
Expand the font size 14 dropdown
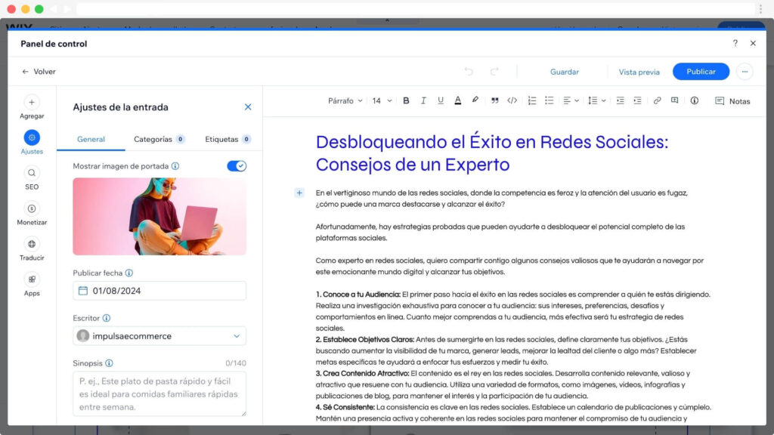[381, 100]
